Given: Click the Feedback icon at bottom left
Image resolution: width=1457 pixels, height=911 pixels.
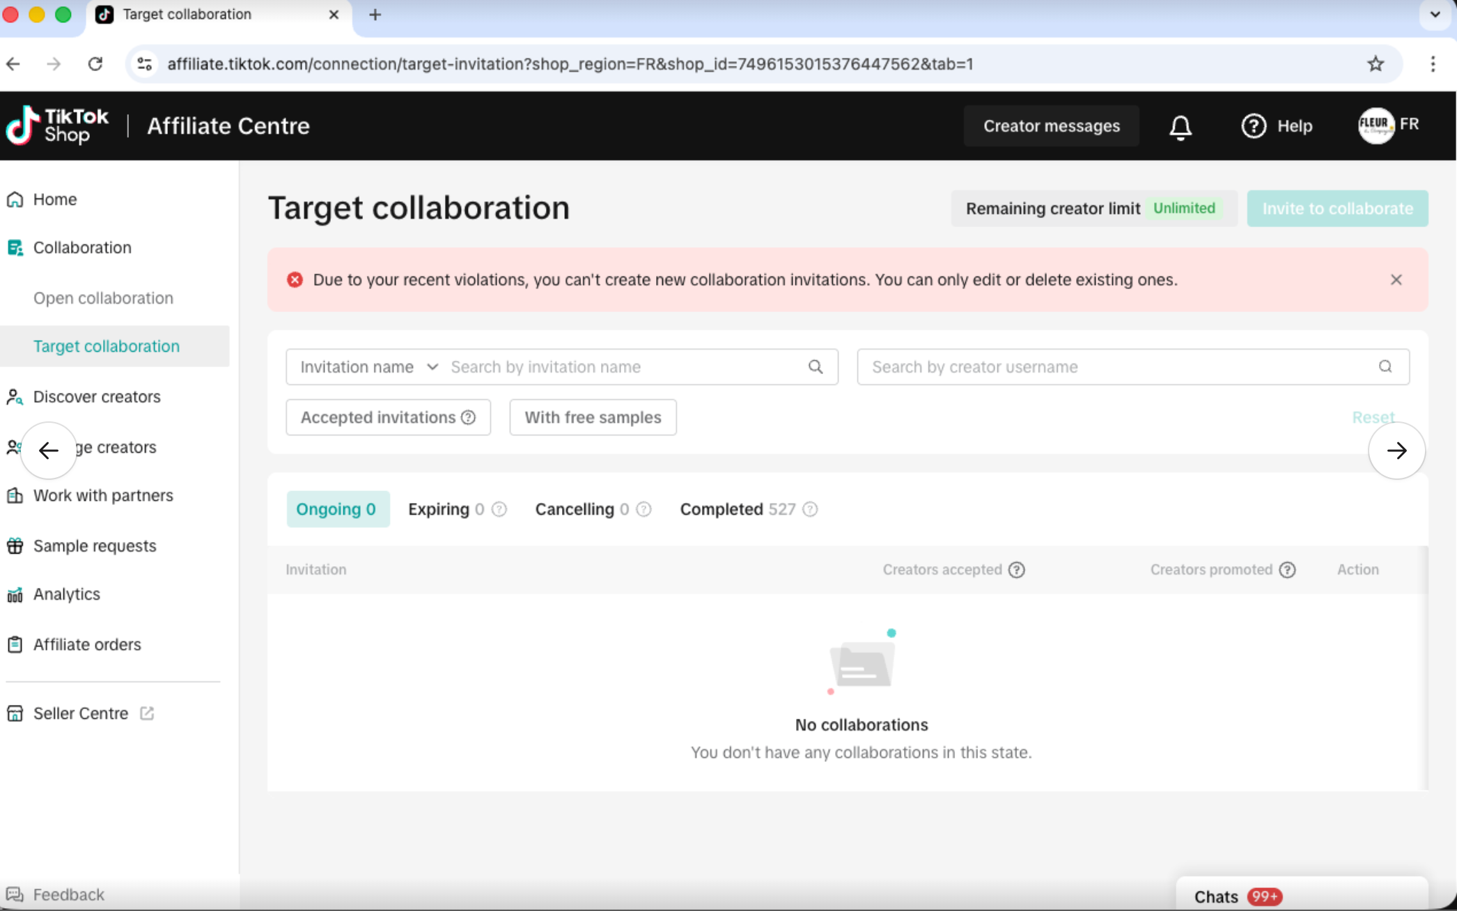Looking at the screenshot, I should (15, 894).
